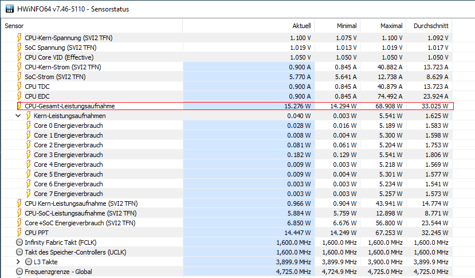Click the Minimal column header
The image size is (475, 278).
click(337, 26)
